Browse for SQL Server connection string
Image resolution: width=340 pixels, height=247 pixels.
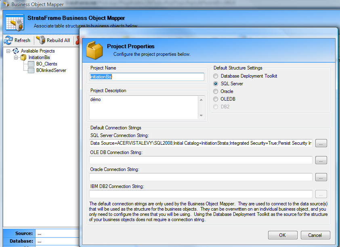pos(321,144)
